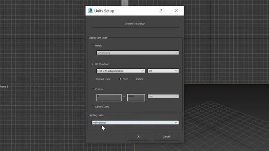Click the Cancel button
Viewport: 269px width, 151px height.
click(x=166, y=136)
